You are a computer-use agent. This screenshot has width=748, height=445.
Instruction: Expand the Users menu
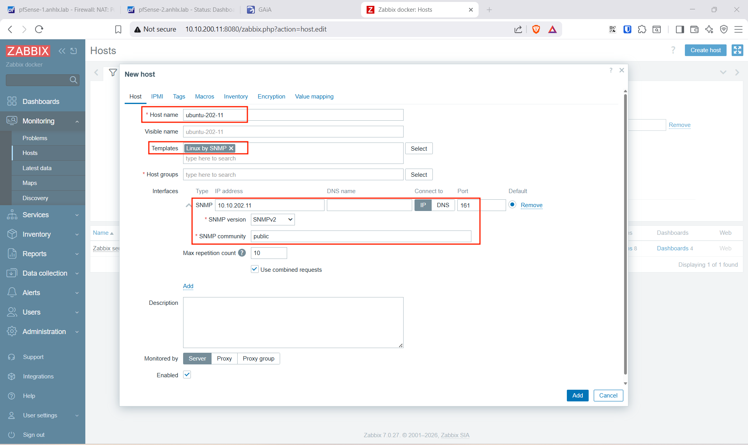click(x=42, y=312)
